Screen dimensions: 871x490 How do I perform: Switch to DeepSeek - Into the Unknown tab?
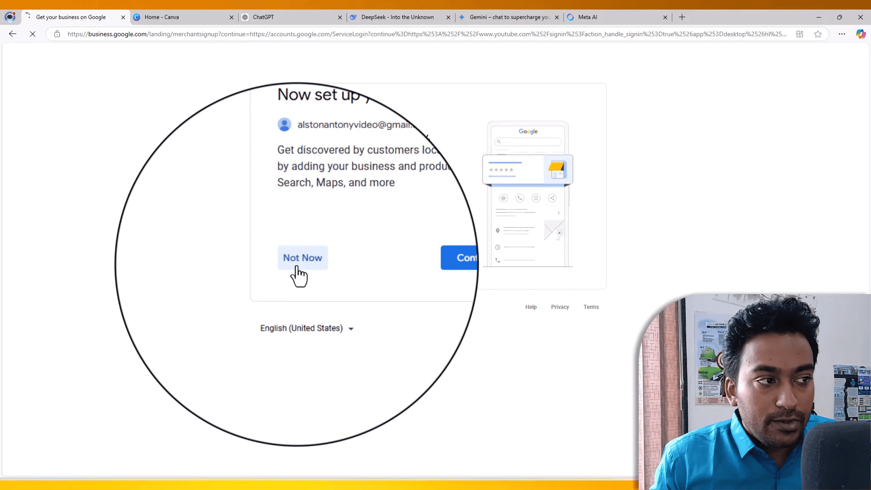(397, 17)
